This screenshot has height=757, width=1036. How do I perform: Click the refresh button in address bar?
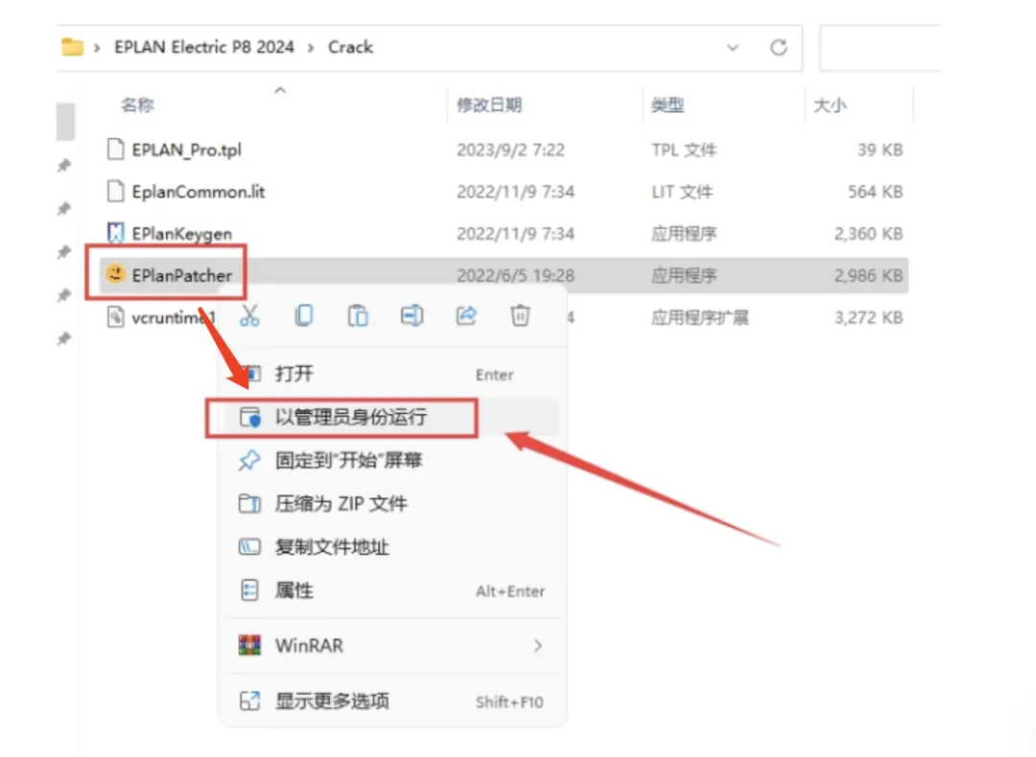click(778, 48)
